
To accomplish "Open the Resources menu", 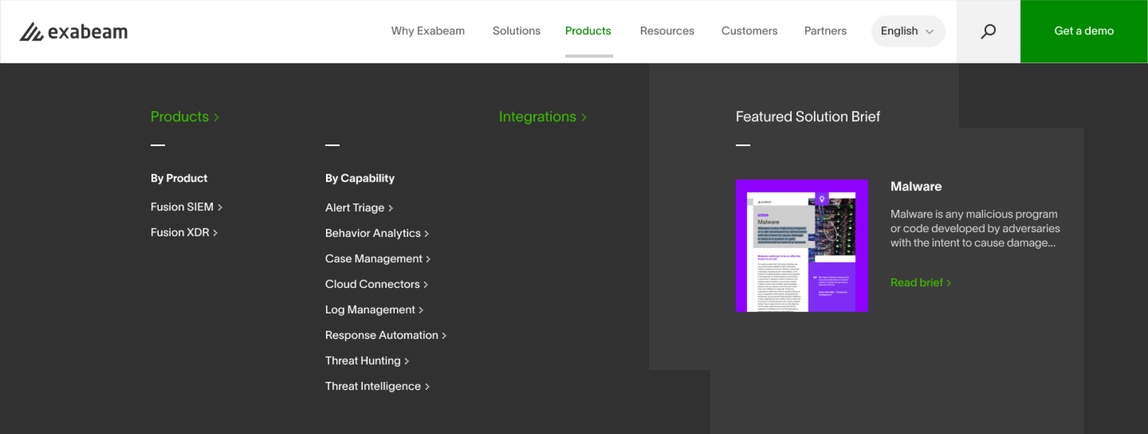I will tap(667, 31).
